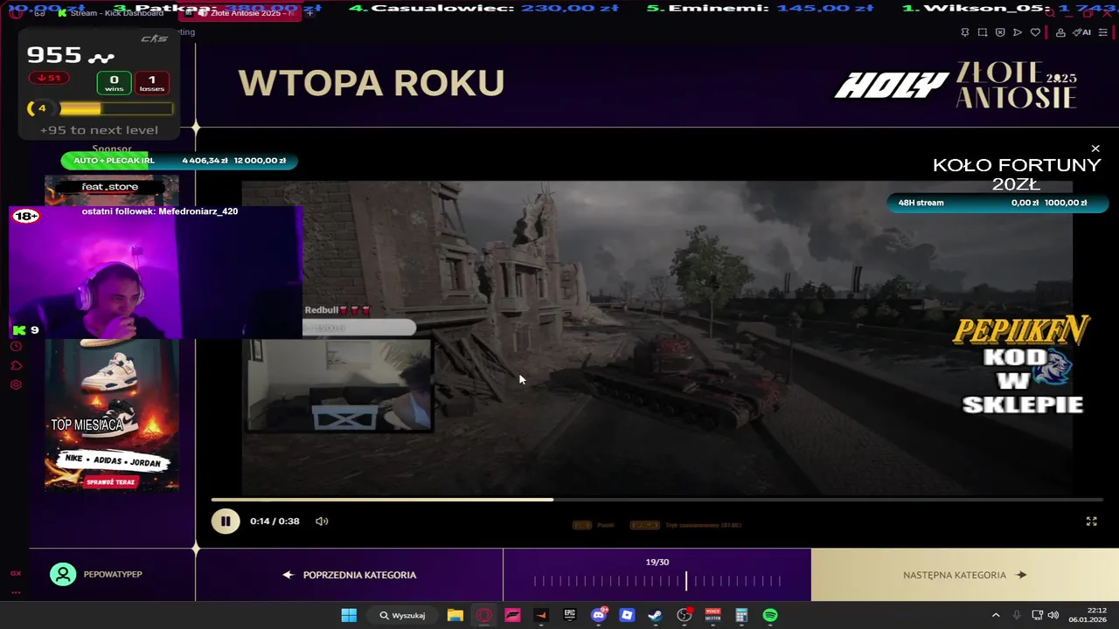Close the video overlay with X
Image resolution: width=1119 pixels, height=629 pixels.
coord(1095,149)
